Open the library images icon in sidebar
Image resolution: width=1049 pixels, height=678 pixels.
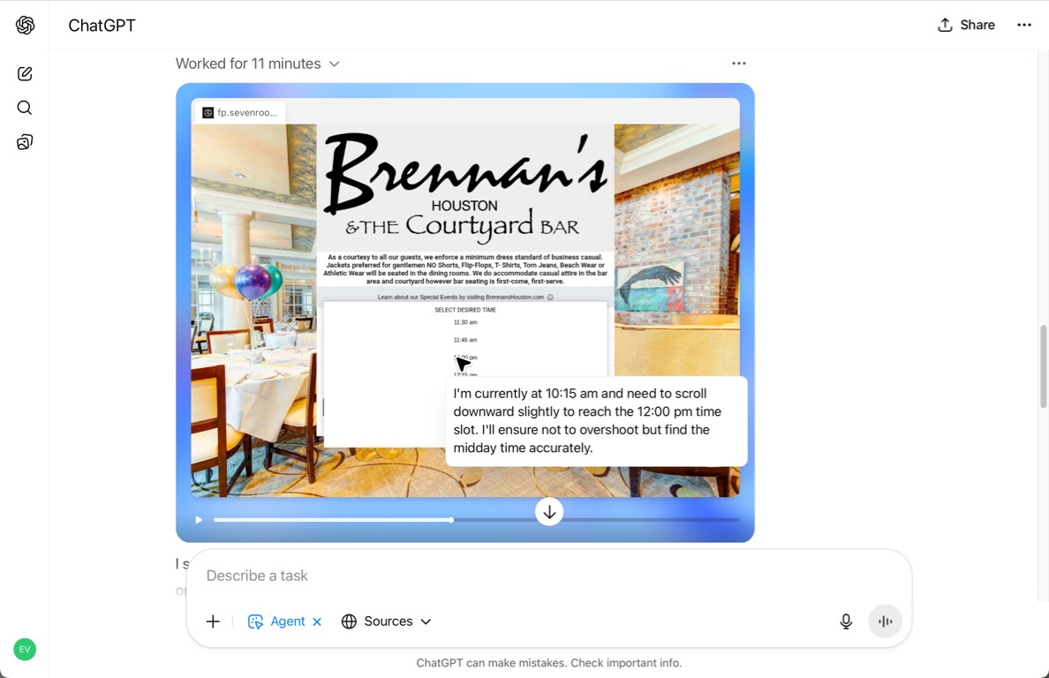coord(25,142)
